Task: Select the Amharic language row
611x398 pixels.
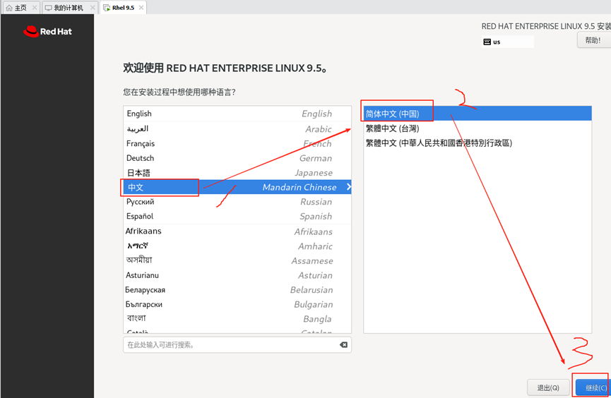Action: click(237, 246)
